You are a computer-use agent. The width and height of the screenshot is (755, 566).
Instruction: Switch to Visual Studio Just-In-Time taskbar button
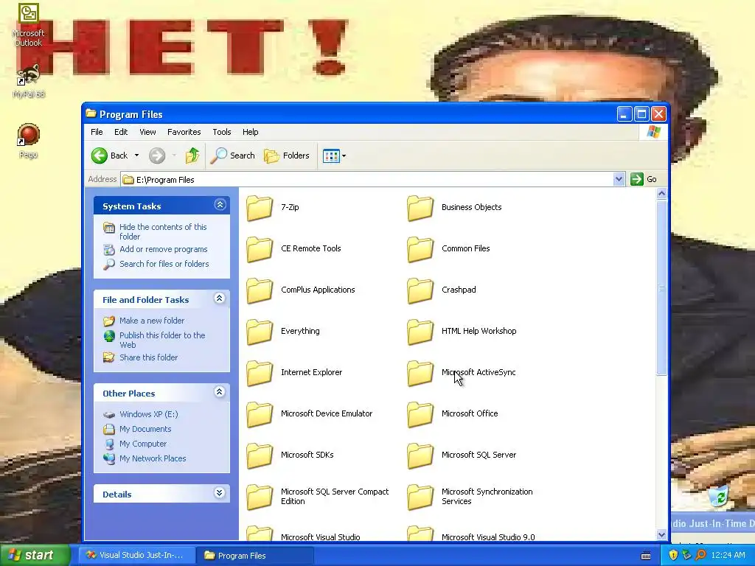click(x=137, y=555)
